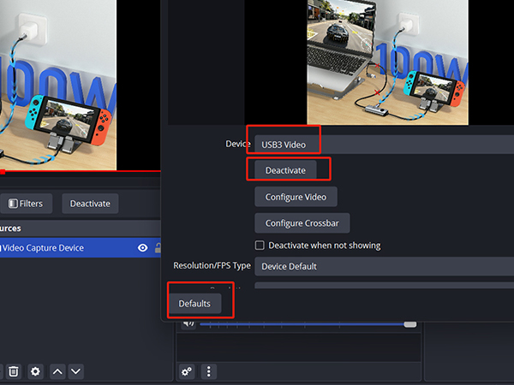Hide Video Capture Device with eye icon
Screen dimensions: 514x385
(x=143, y=248)
